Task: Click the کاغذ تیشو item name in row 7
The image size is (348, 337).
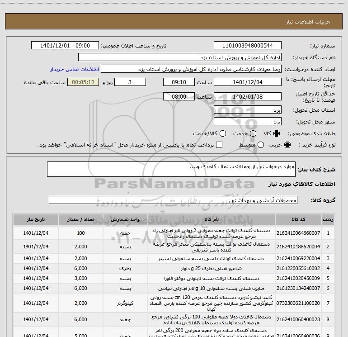Action: click(212, 303)
